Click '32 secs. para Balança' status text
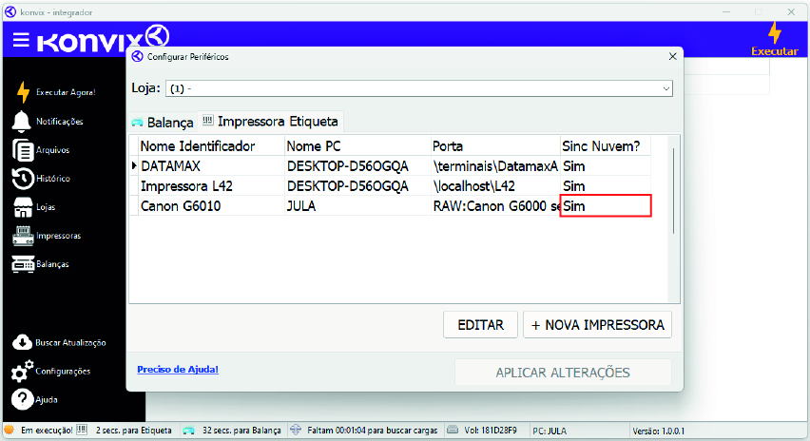 (x=241, y=431)
